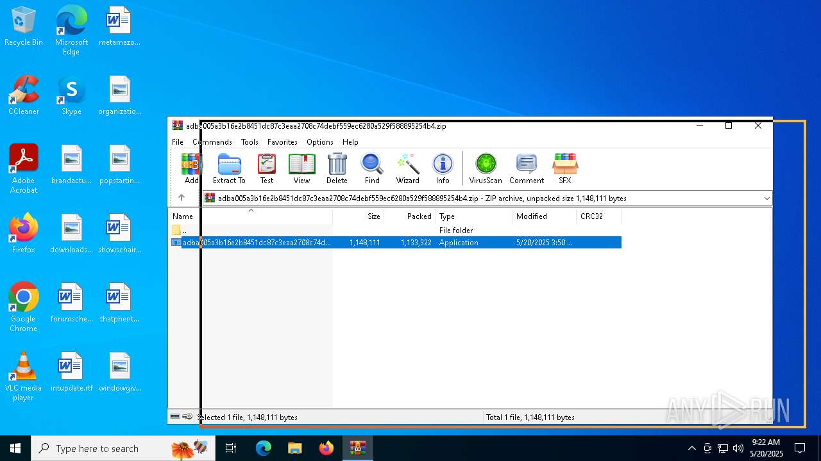821x461 pixels.
Task: Select the thatphent Word document icon
Action: point(119,303)
